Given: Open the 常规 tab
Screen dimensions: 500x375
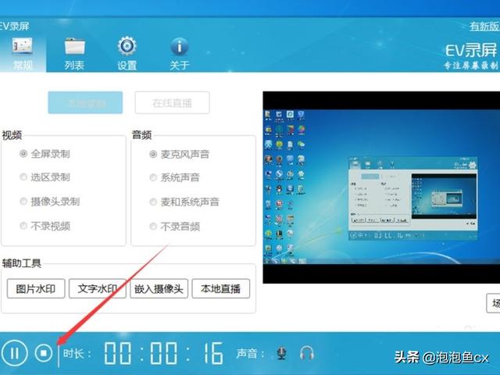Looking at the screenshot, I should pyautogui.click(x=23, y=54).
